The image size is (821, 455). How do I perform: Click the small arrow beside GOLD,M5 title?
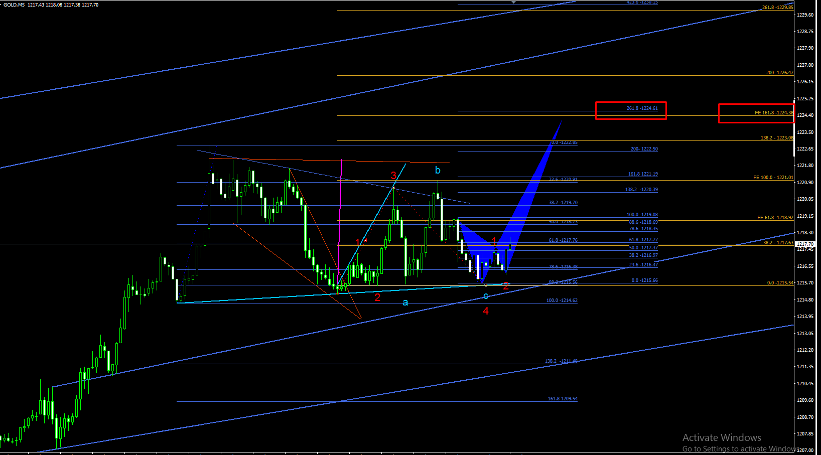click(x=1, y=5)
